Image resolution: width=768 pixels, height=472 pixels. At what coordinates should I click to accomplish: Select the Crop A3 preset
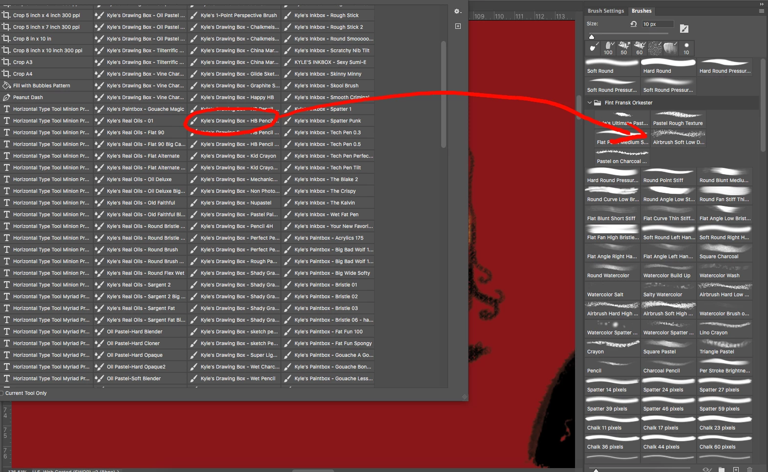pos(46,62)
